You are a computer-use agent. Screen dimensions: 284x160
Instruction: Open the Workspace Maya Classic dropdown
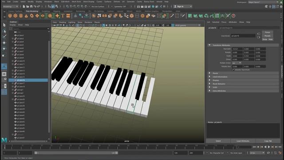[264, 2]
